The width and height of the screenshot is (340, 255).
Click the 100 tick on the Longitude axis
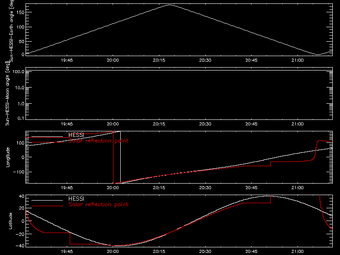[21, 143]
